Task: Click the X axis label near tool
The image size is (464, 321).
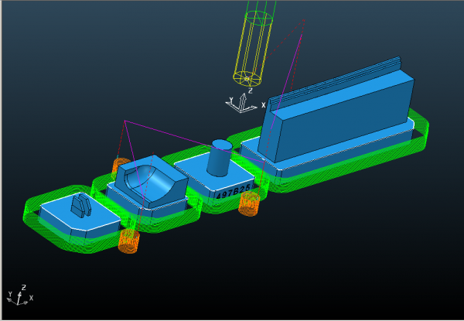Action: [x=263, y=104]
